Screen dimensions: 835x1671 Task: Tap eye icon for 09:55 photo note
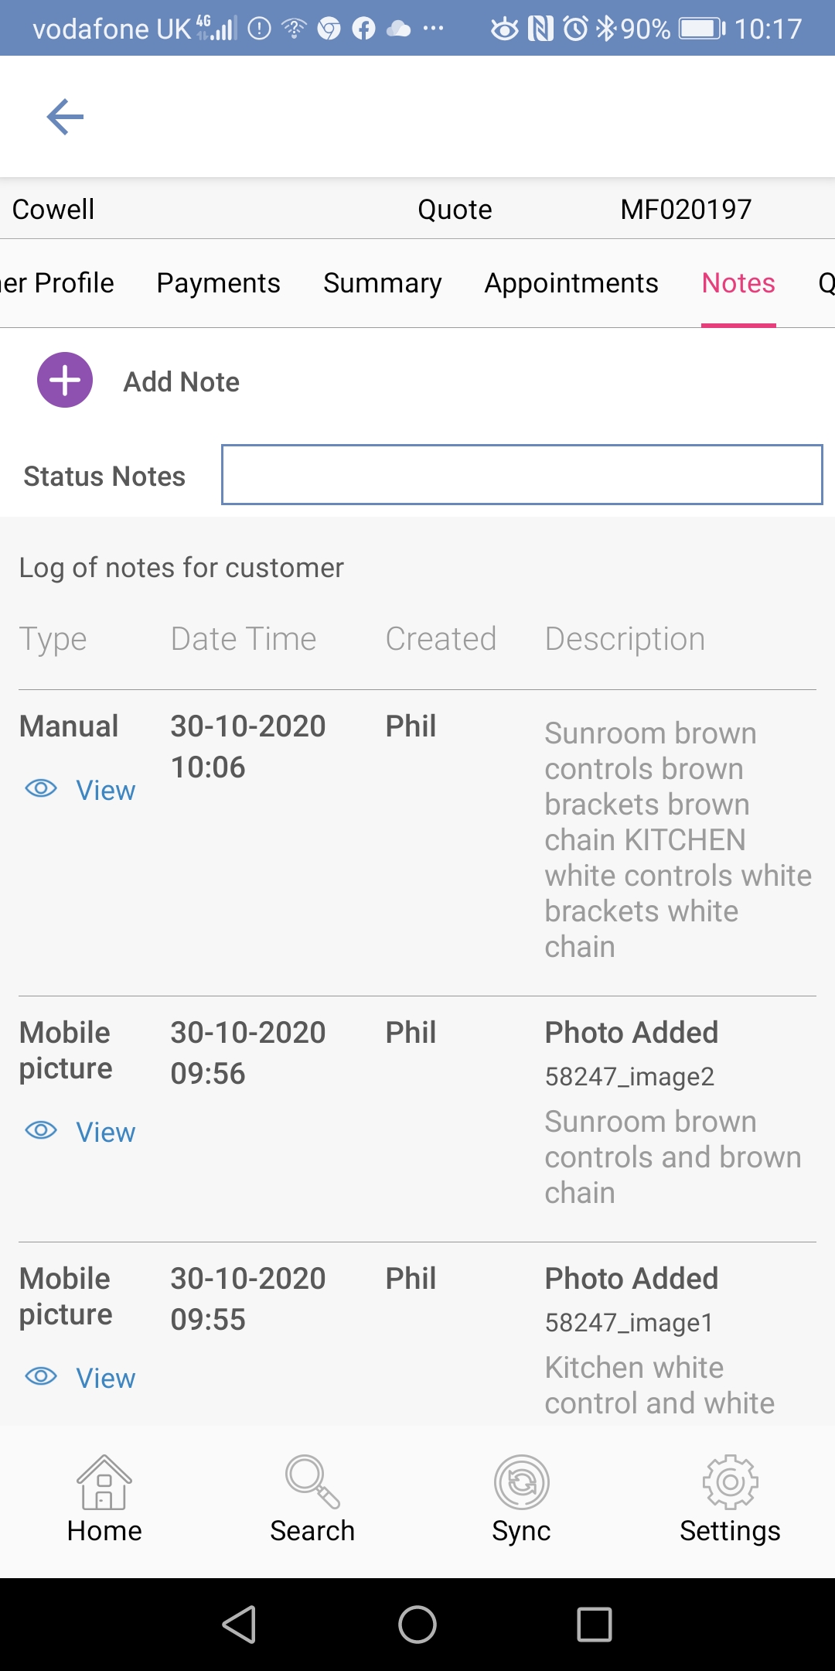pos(41,1376)
